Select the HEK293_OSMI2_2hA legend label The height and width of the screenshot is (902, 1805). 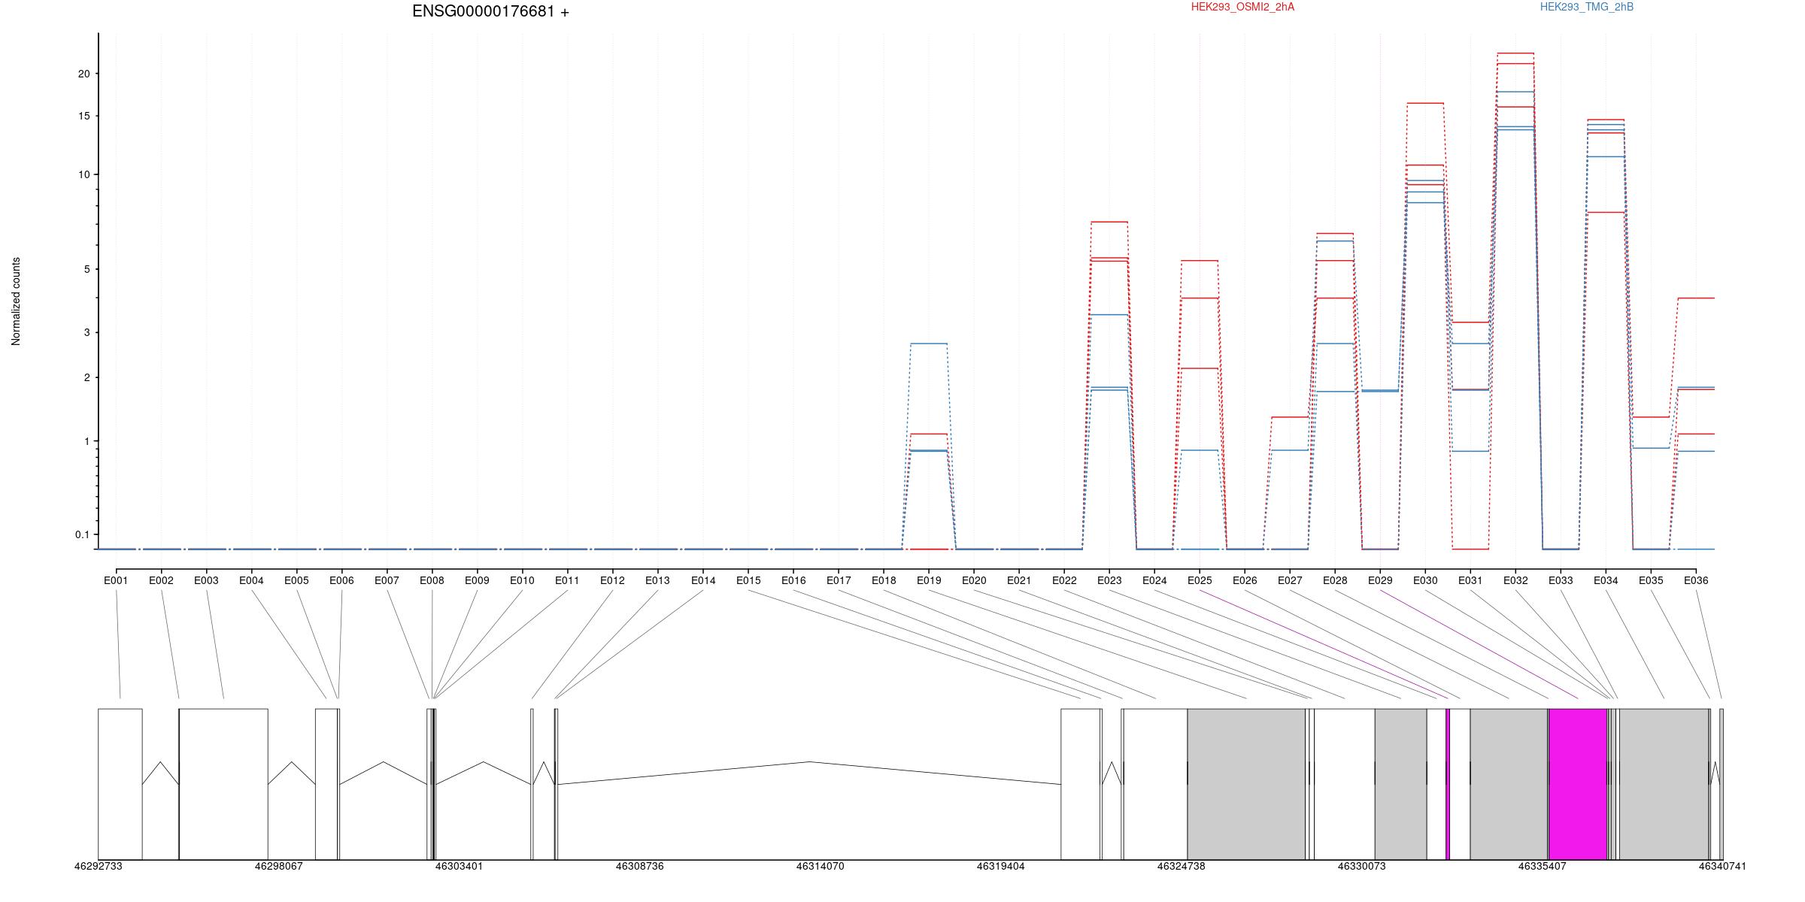pyautogui.click(x=1242, y=7)
